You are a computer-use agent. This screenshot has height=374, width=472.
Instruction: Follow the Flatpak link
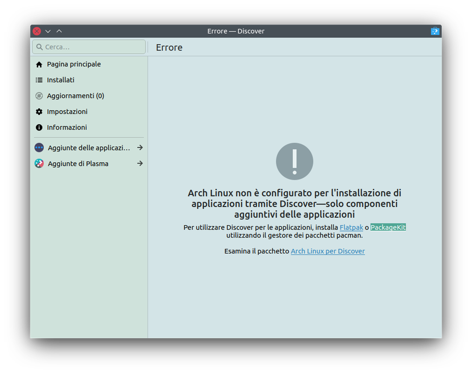point(351,228)
